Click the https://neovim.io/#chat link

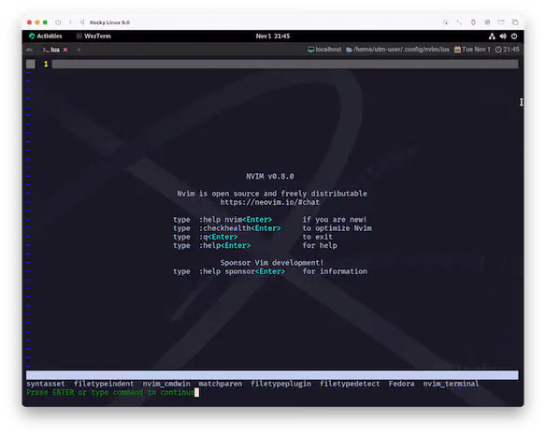click(x=269, y=202)
